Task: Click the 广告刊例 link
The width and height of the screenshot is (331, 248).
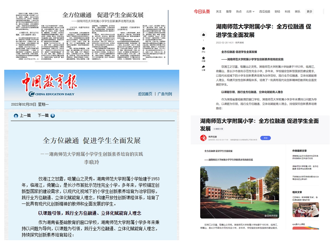Action: [x=165, y=94]
